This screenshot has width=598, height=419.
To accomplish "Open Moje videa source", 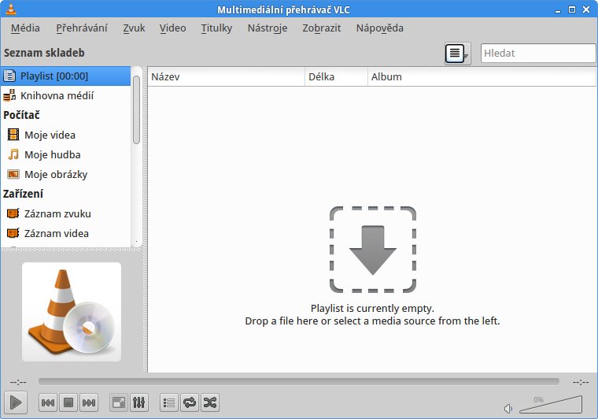I will 65,135.
